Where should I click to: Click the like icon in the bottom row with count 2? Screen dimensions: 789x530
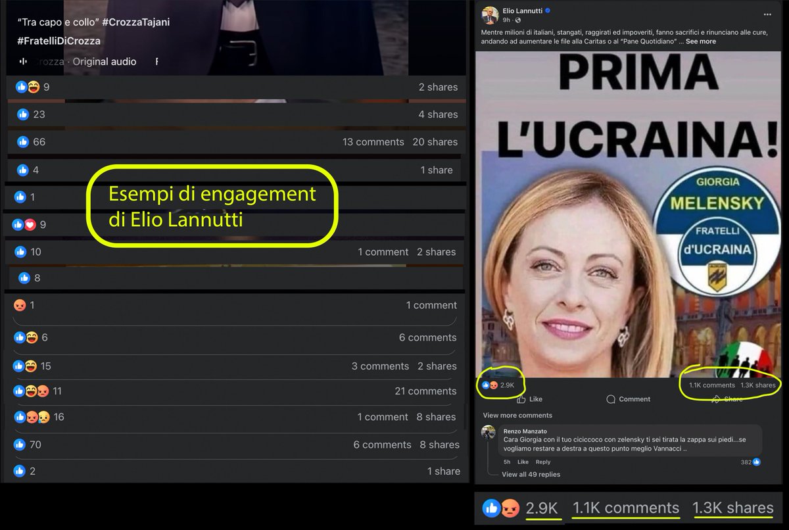click(19, 471)
